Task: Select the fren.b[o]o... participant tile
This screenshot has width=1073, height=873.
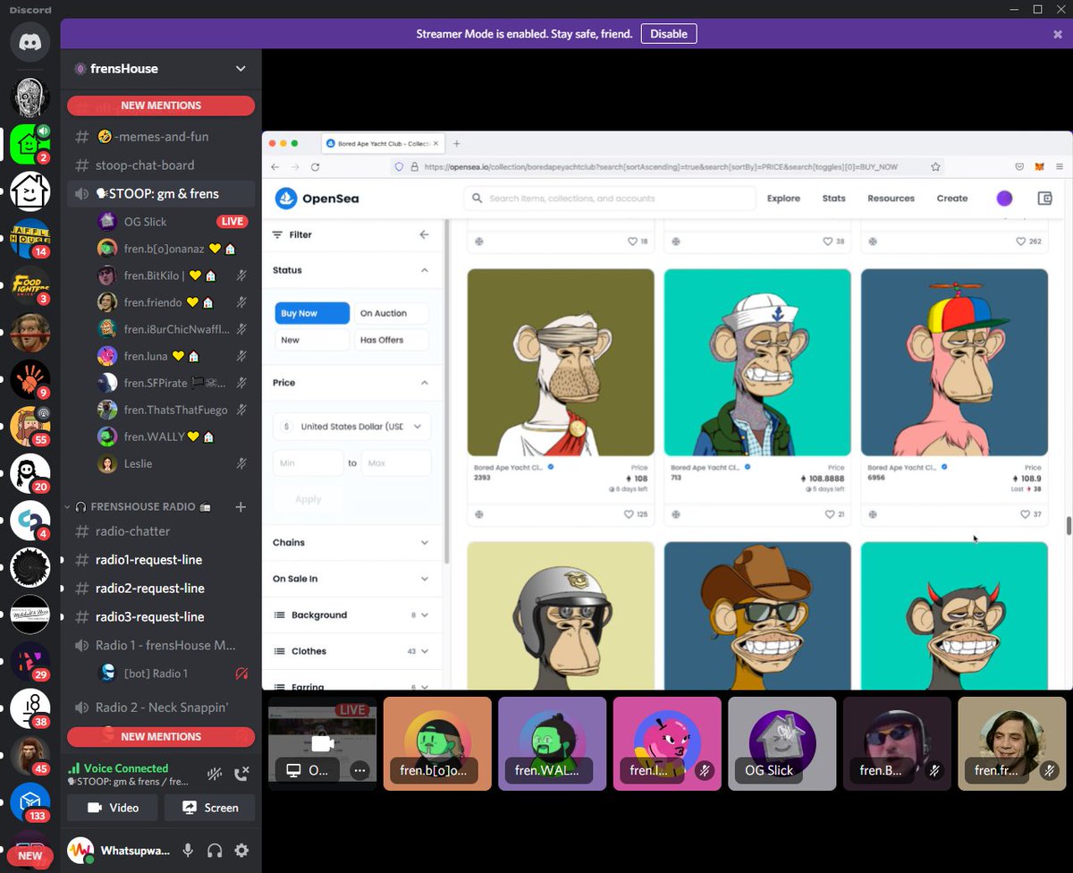Action: (437, 744)
